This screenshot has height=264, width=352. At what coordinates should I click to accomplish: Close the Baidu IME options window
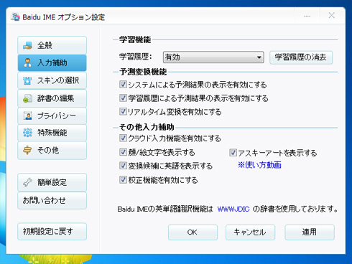coord(332,16)
